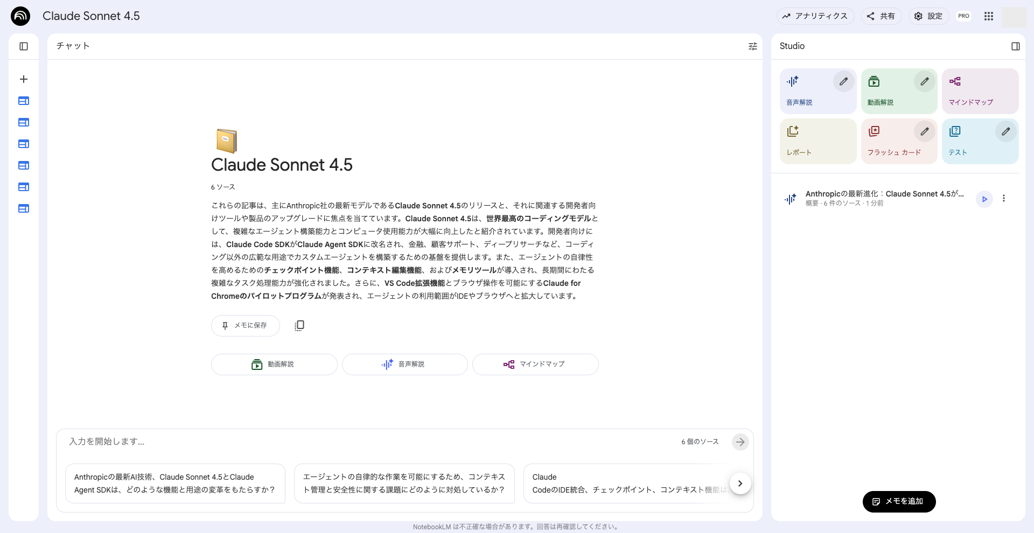Play the Anthropic audio overview
This screenshot has height=533, width=1034.
point(984,199)
